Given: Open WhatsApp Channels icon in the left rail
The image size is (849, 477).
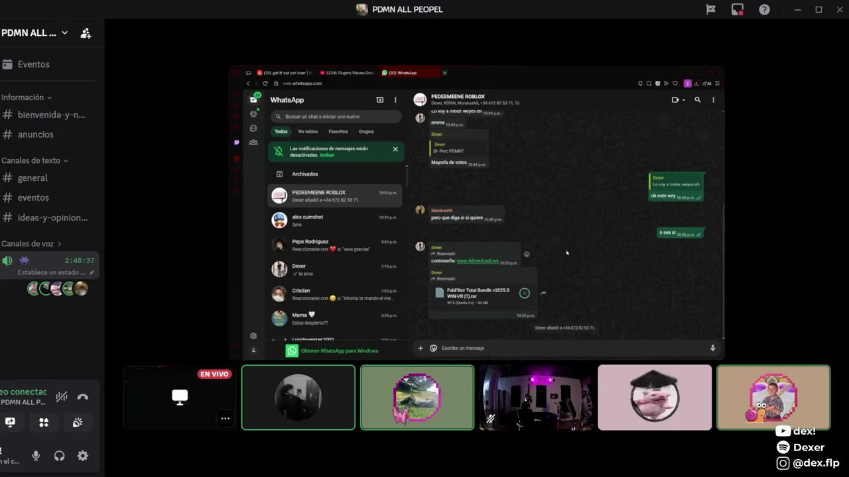Looking at the screenshot, I should tap(253, 129).
